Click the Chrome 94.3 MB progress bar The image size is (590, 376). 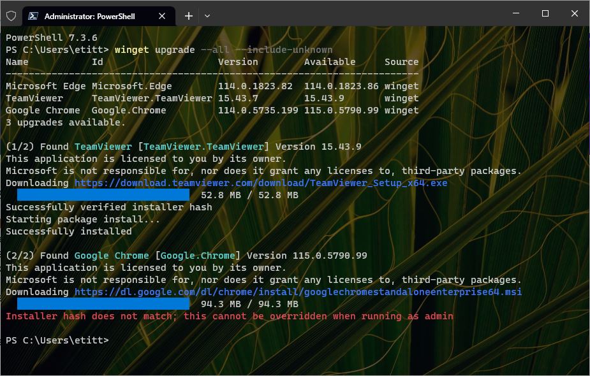103,304
